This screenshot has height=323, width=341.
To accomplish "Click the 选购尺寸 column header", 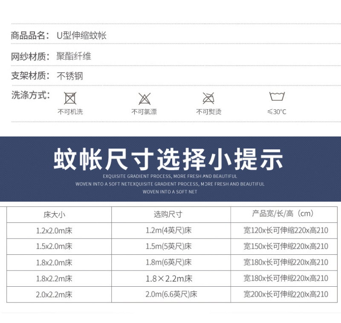I will coord(168,214).
